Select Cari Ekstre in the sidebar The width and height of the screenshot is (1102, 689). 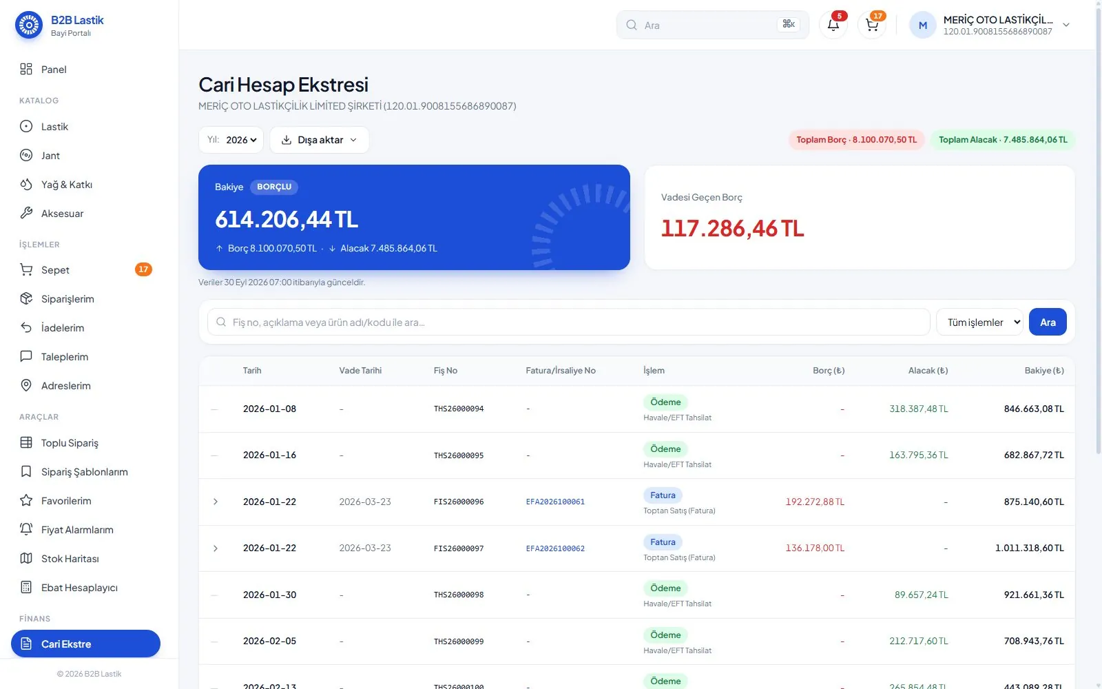pos(85,644)
